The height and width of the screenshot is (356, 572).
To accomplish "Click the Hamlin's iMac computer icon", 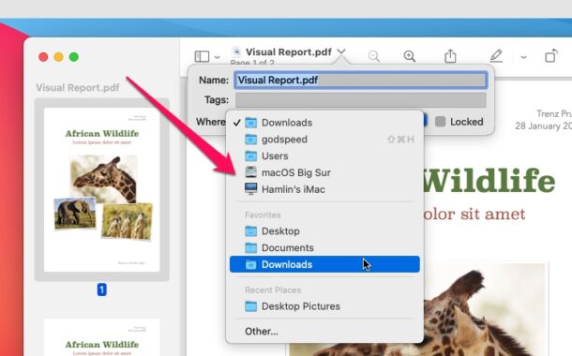I will pyautogui.click(x=250, y=189).
